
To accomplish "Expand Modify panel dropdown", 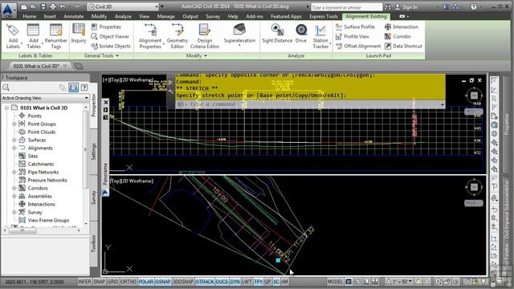I will pos(197,56).
